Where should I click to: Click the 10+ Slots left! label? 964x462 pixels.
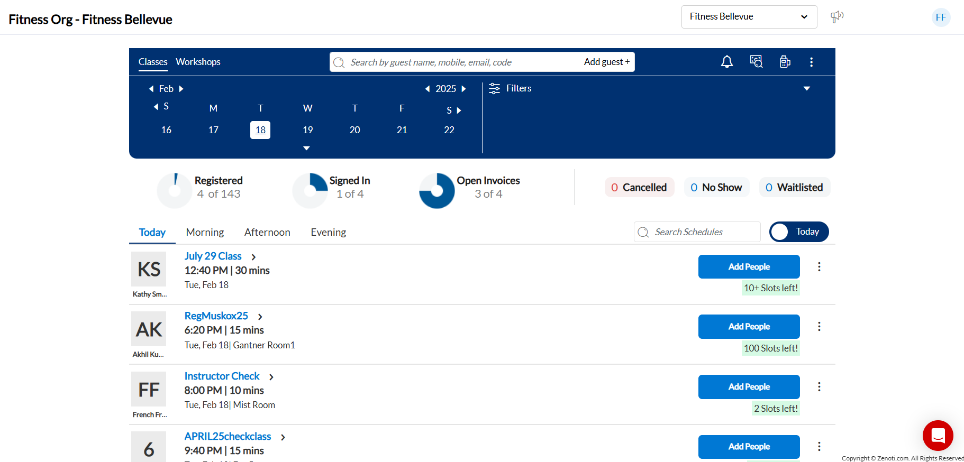[x=771, y=288]
